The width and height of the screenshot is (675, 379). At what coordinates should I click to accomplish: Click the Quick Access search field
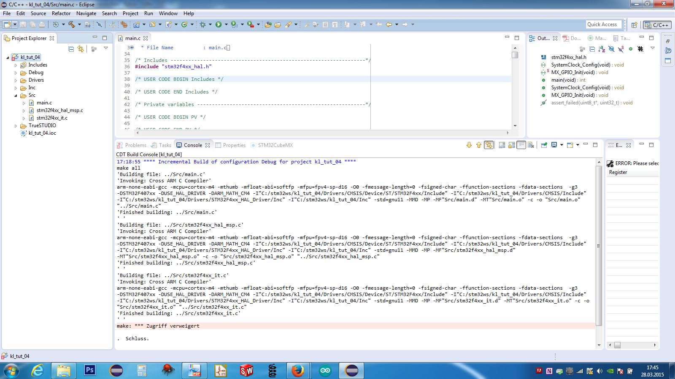[x=604, y=24]
